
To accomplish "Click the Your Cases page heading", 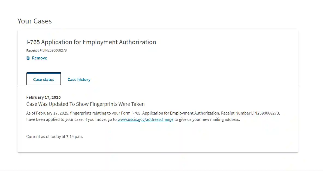I will point(35,21).
